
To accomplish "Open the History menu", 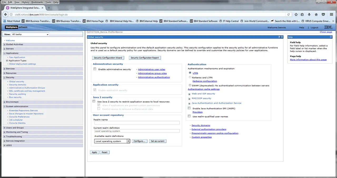I will coord(25,2).
